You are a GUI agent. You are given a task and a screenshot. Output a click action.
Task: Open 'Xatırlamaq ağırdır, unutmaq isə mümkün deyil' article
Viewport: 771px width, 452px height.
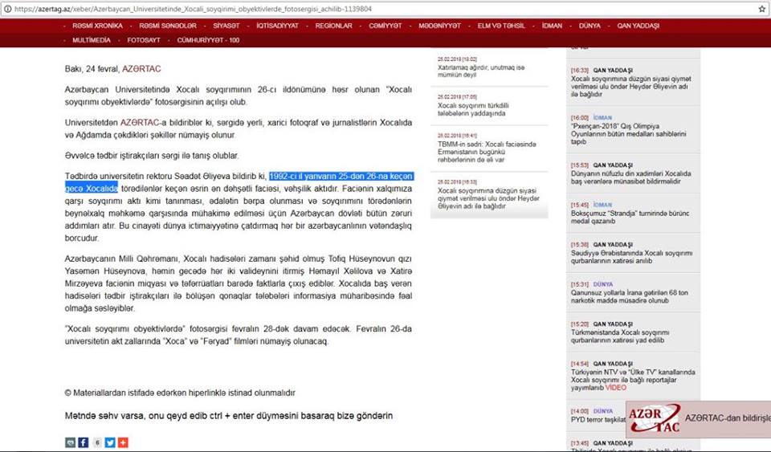pyautogui.click(x=481, y=71)
